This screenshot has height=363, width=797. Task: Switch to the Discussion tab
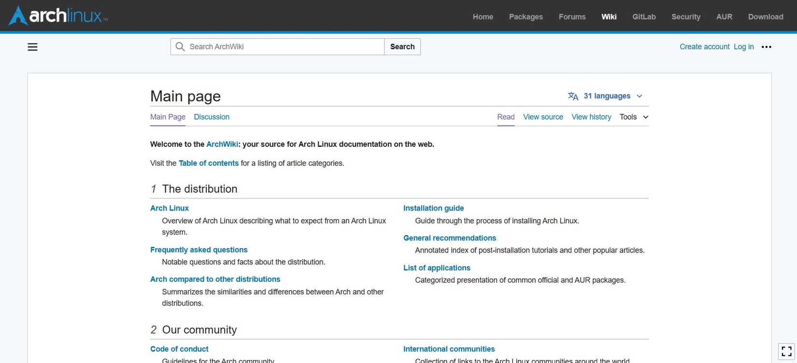(x=212, y=117)
